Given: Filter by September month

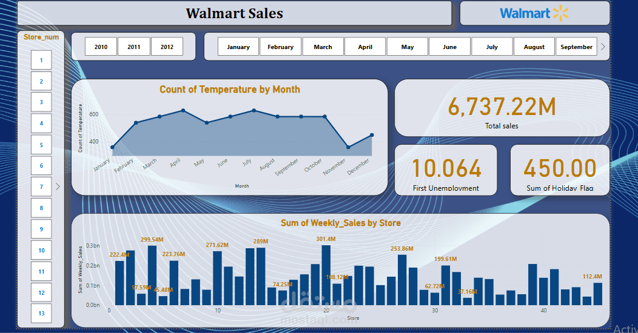Looking at the screenshot, I should [577, 47].
